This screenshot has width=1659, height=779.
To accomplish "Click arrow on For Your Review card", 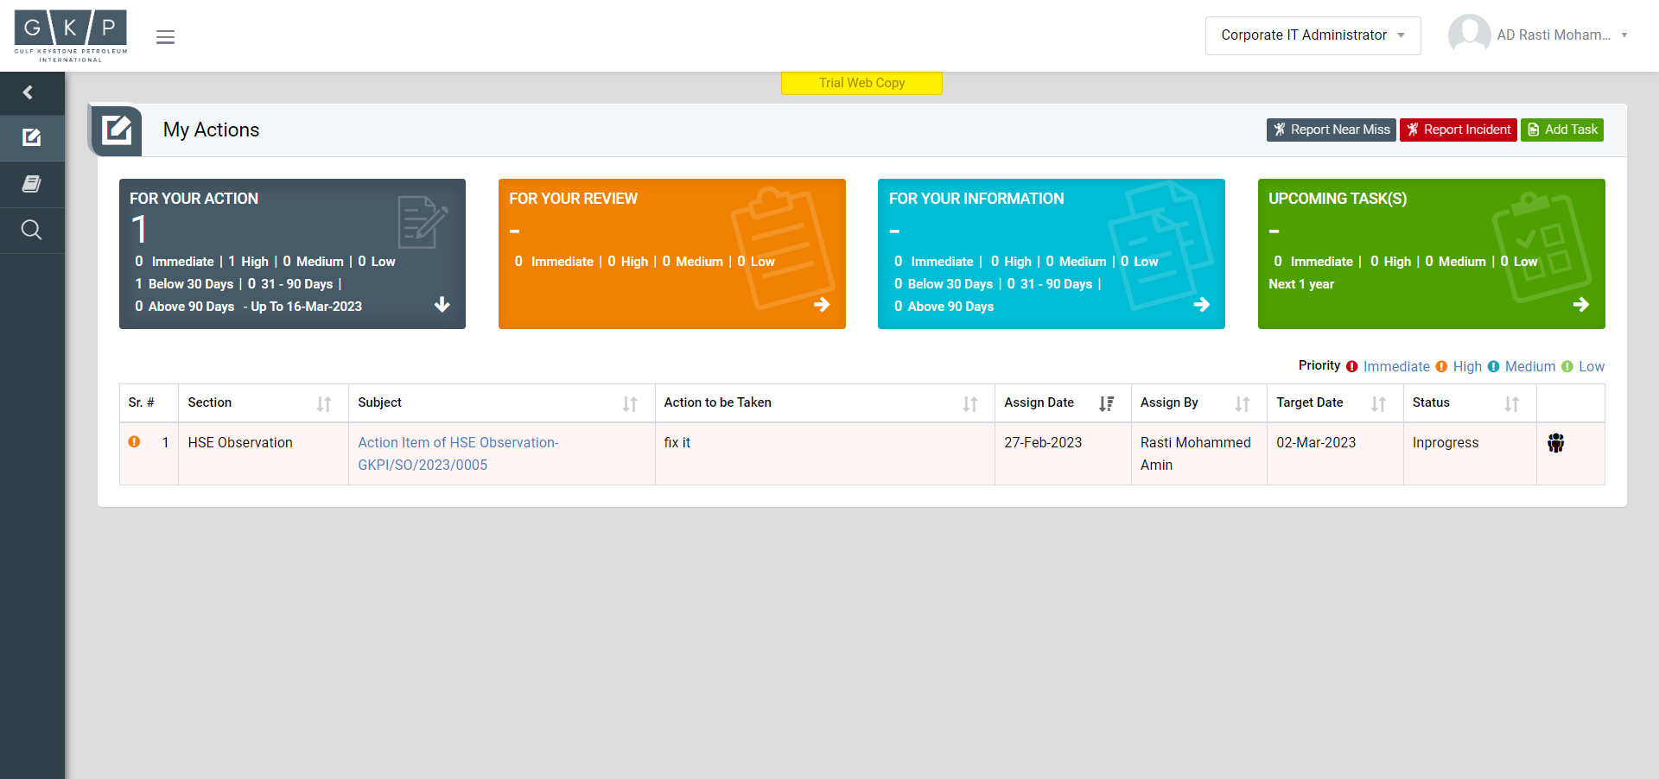I will click(821, 305).
